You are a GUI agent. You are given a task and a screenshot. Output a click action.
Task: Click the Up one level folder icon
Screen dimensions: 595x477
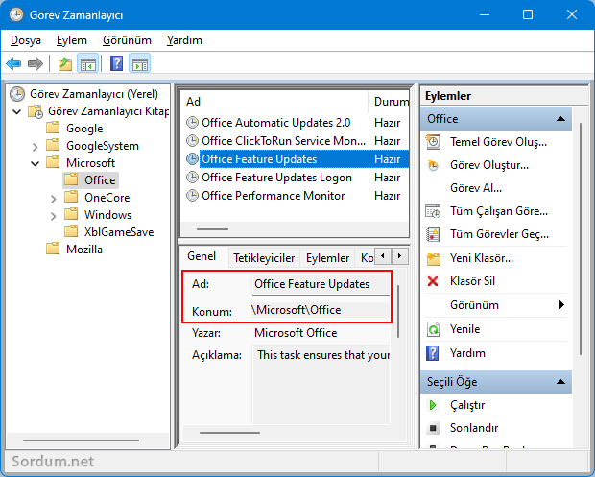[x=65, y=63]
